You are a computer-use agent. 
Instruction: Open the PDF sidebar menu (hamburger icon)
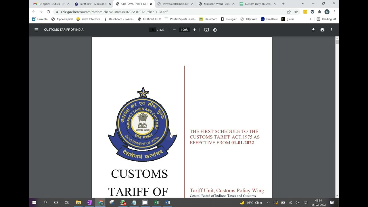pos(37,30)
